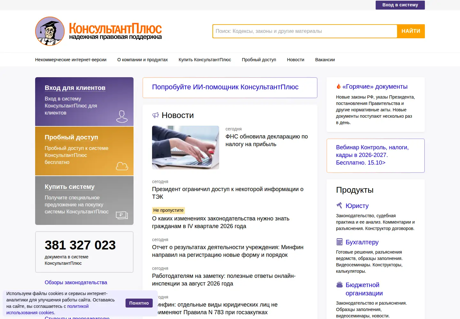Open О компании и продуктах menu
Viewport: 460px width, 319px height.
click(142, 60)
